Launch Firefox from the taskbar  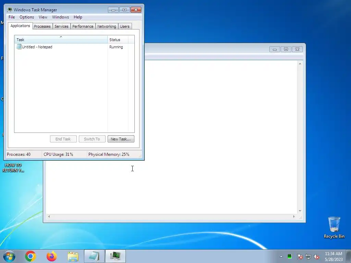pos(52,256)
